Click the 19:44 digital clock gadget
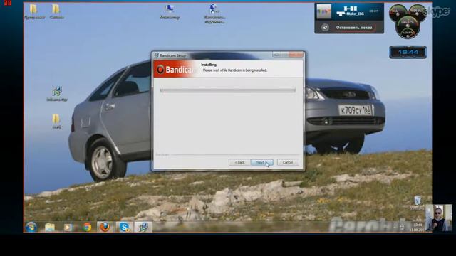This screenshot has height=256, width=456. coord(408,52)
